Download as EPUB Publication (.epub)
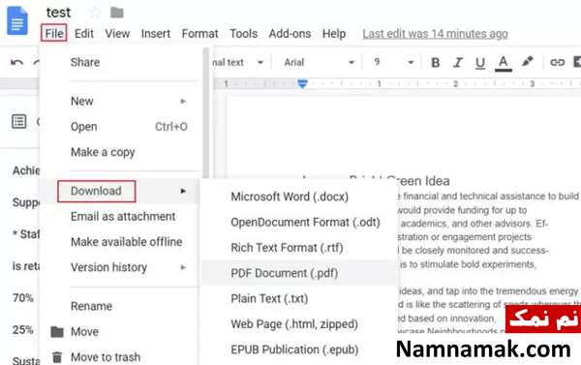The height and width of the screenshot is (365, 581). [x=299, y=350]
